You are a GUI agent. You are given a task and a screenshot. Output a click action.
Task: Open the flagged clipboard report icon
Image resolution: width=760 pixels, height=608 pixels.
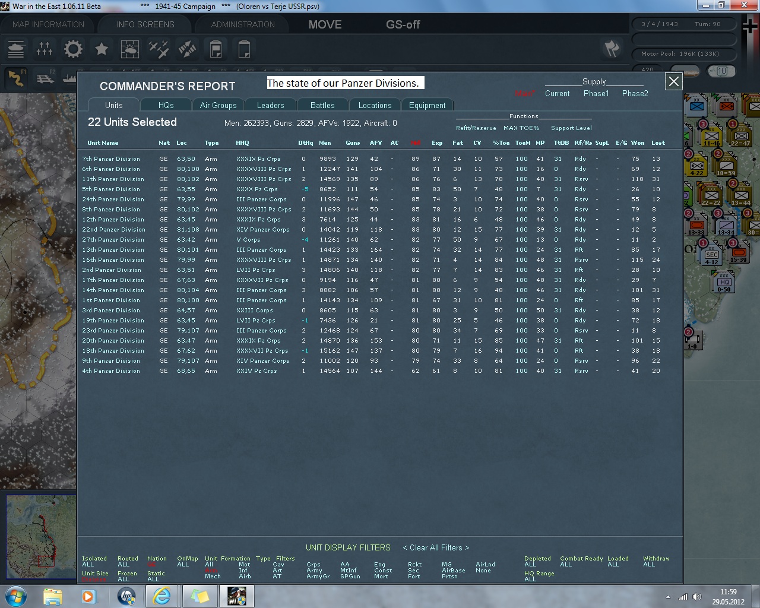[x=216, y=49]
